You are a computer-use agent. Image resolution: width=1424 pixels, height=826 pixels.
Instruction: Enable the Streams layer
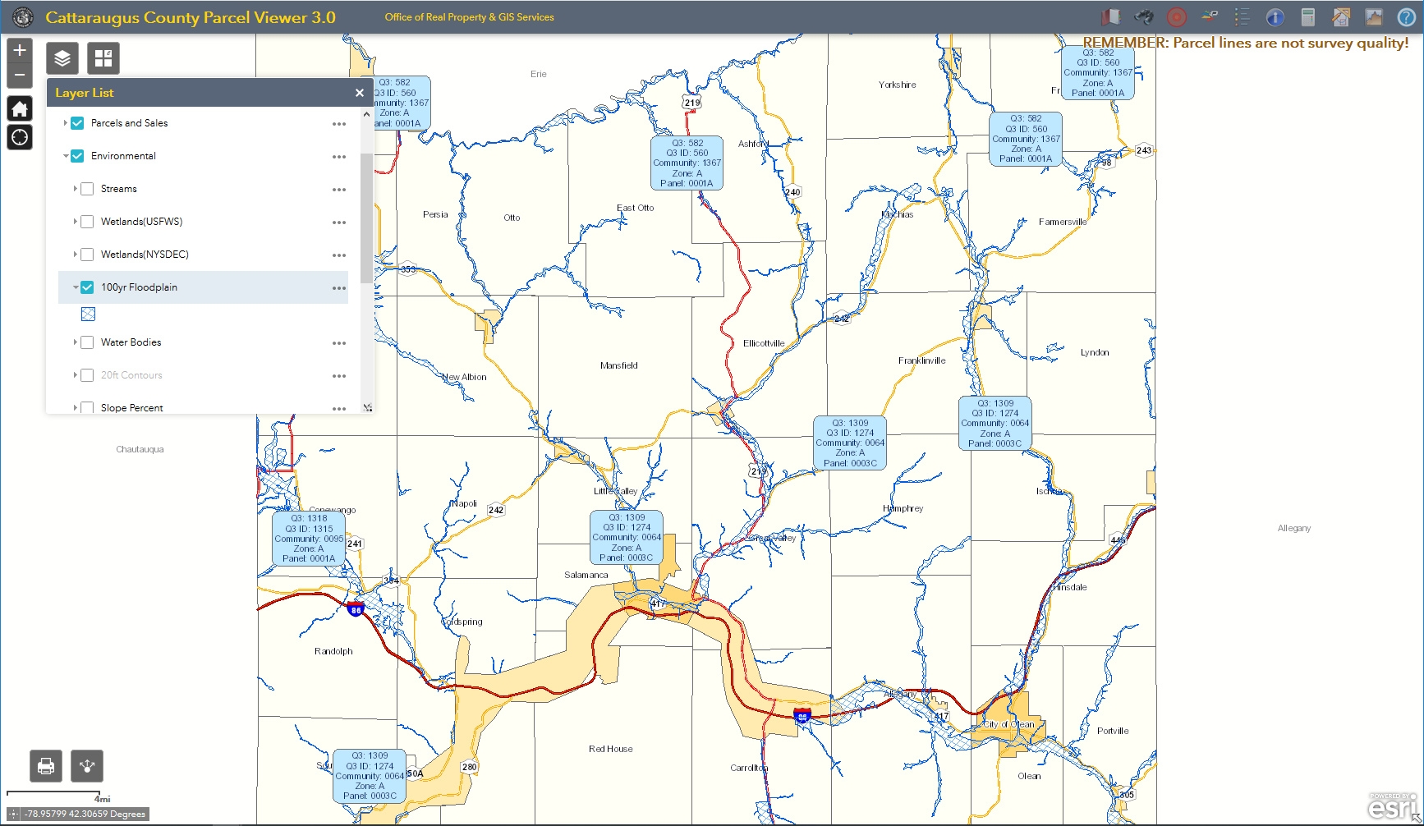[87, 188]
